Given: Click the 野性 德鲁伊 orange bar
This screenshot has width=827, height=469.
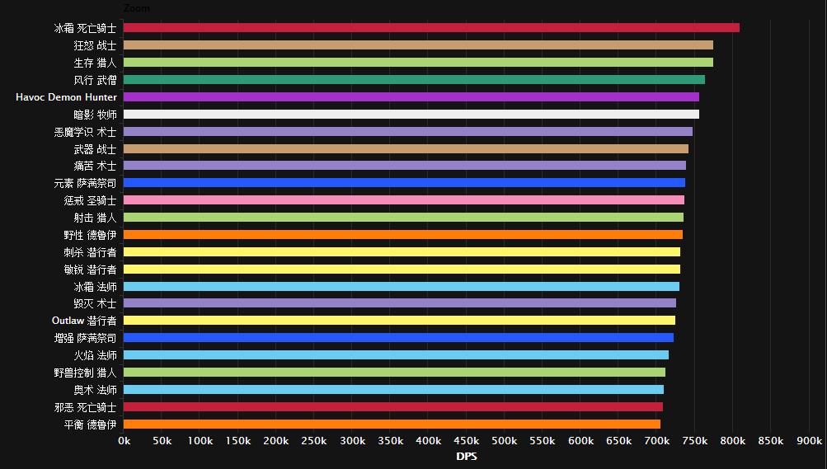Looking at the screenshot, I should tap(403, 234).
